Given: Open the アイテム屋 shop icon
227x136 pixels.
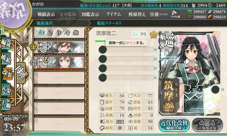Looking at the screenshot, I should click(x=175, y=14).
